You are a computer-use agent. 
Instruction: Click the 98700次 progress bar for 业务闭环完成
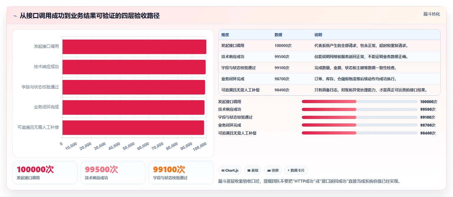(360, 125)
